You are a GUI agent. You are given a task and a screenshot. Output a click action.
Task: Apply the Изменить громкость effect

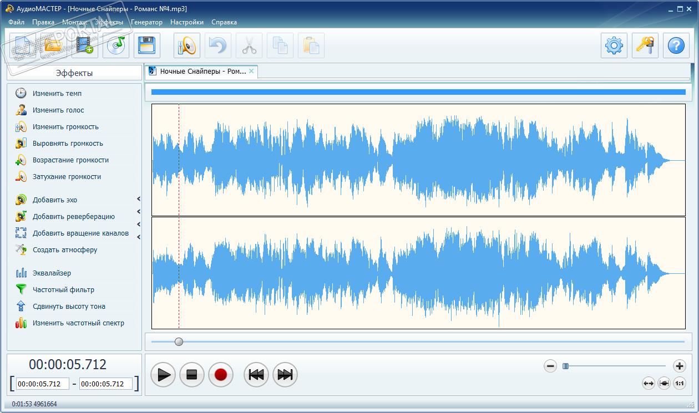[x=65, y=126]
